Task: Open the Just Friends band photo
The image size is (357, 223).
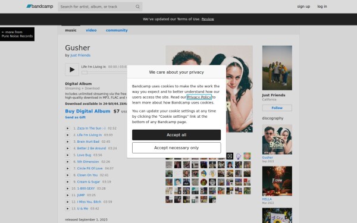Action: 277,68
